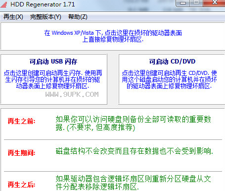The image size is (225, 191).
Task: Open the 完整版本(Y) menu
Action: tap(45, 17)
